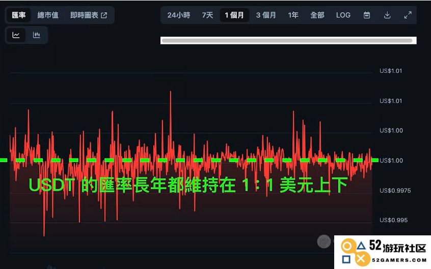Select the 匯率 tab
Screen dimensions: 431x269
coord(18,15)
